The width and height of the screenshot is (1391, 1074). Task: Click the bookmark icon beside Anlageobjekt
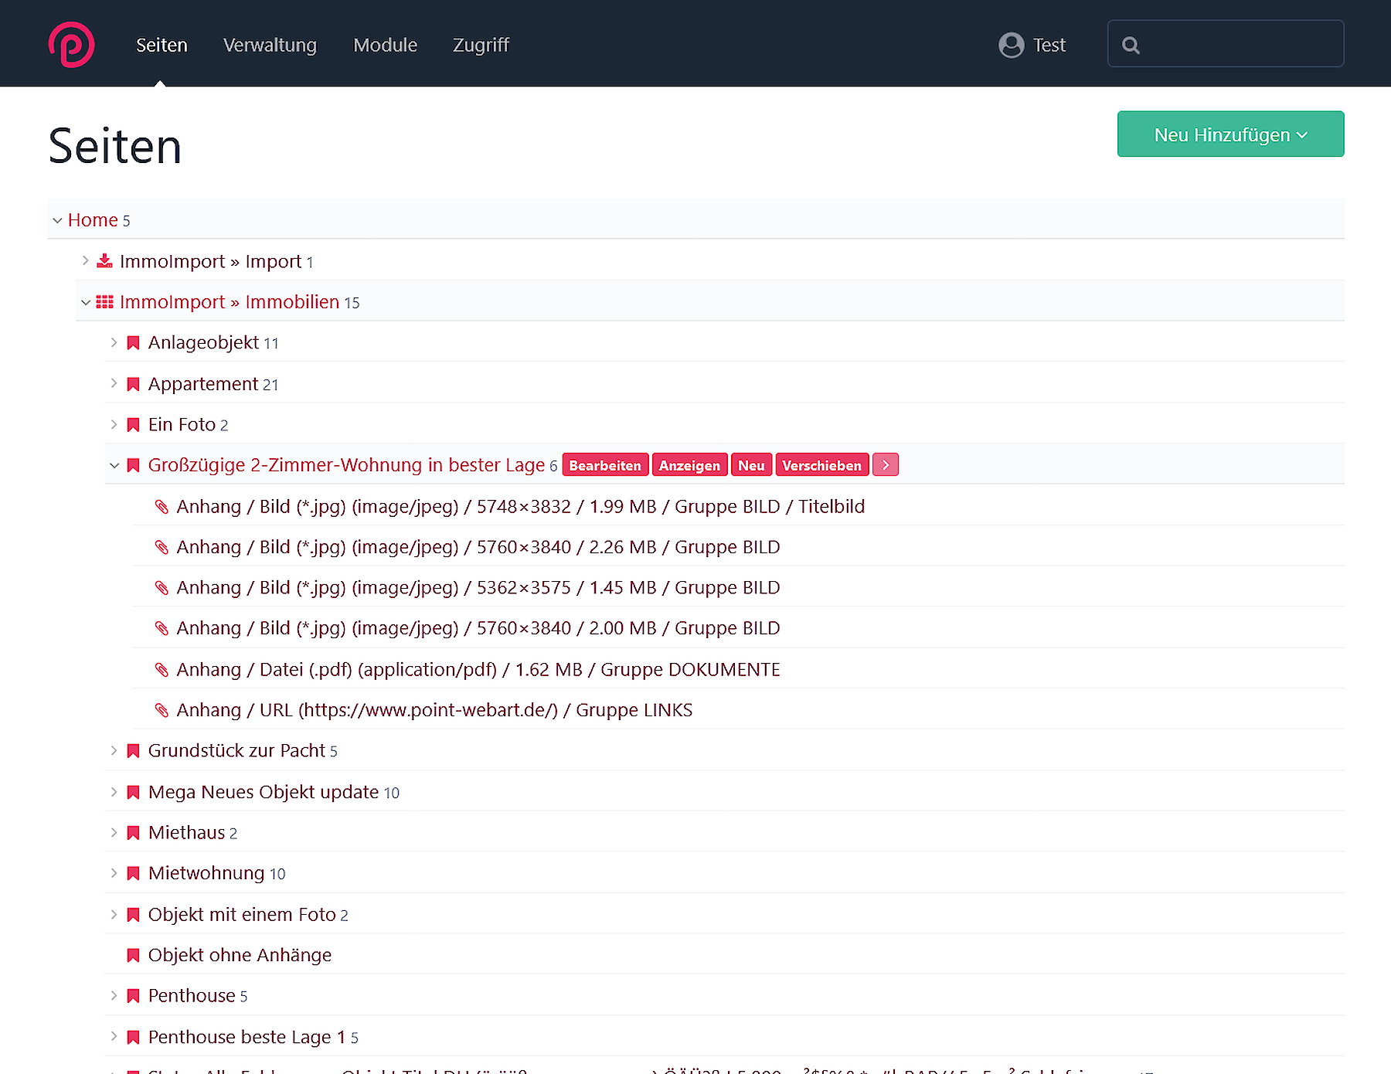(x=133, y=343)
